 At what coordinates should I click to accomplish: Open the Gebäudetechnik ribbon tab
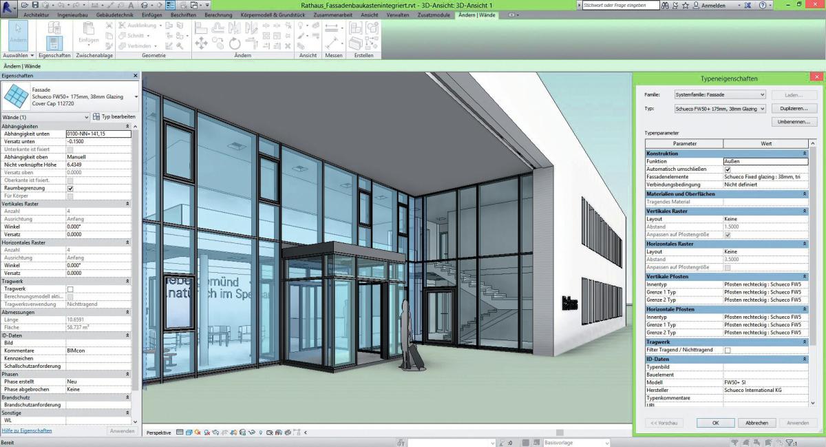(114, 14)
